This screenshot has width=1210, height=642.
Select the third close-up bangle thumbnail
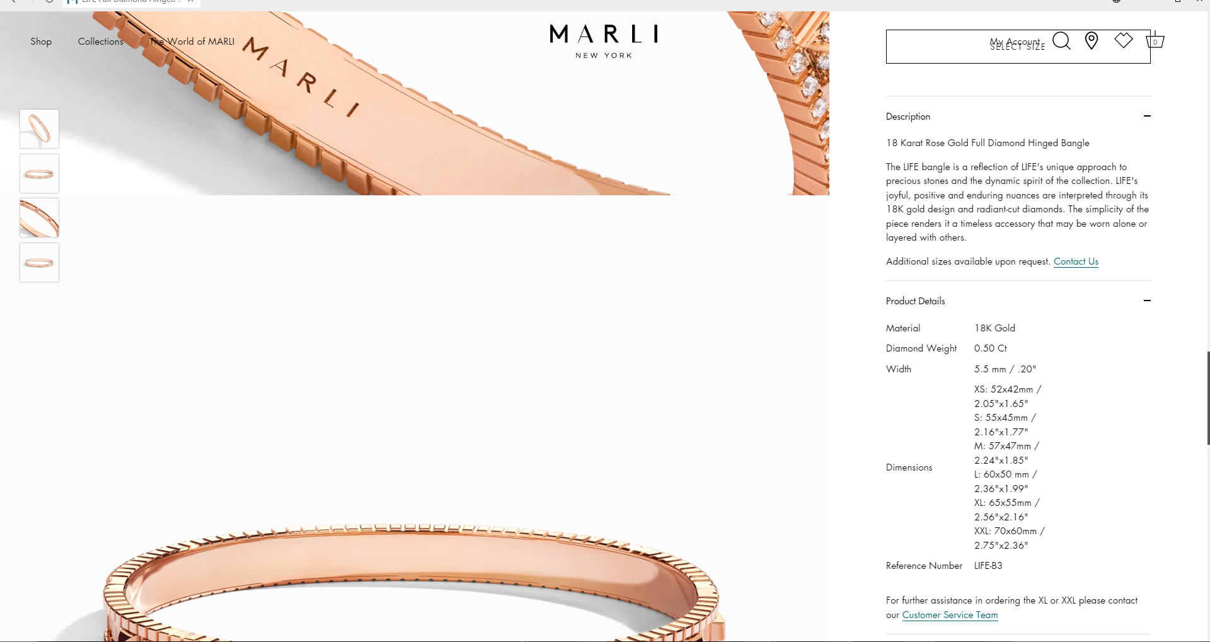click(39, 218)
